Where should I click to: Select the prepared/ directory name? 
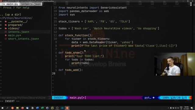15,25
